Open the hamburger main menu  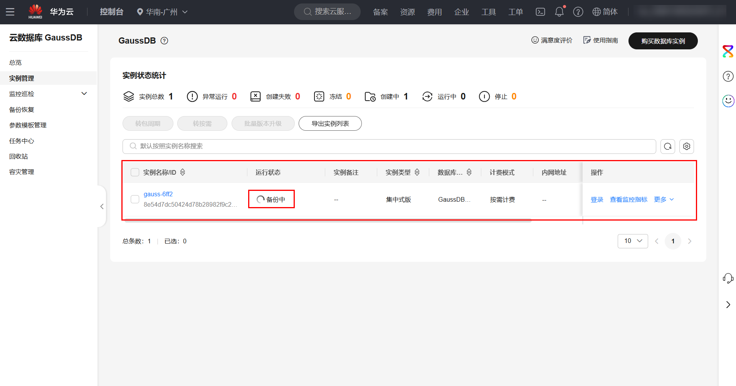point(10,12)
